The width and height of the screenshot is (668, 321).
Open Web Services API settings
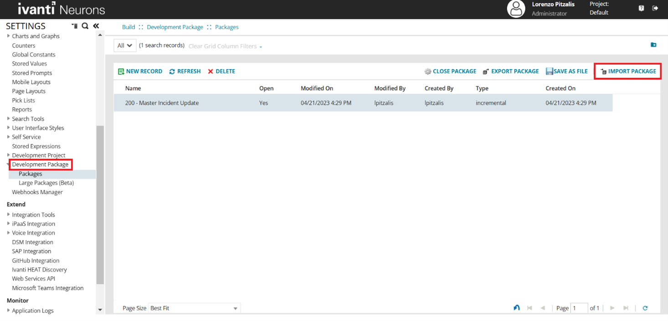[x=34, y=279]
